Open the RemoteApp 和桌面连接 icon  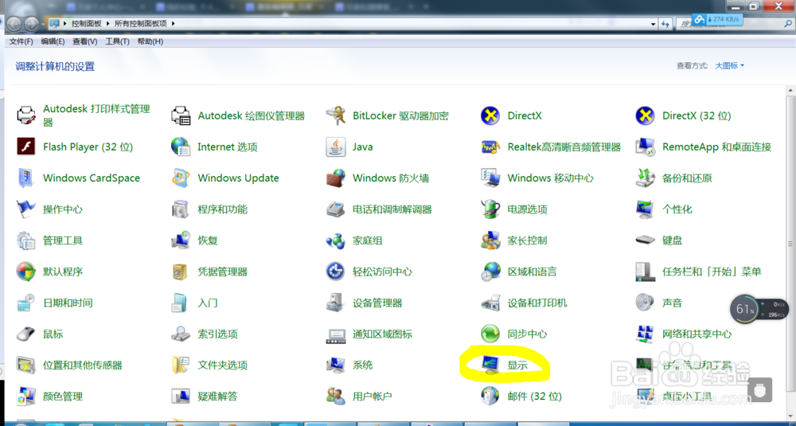646,147
